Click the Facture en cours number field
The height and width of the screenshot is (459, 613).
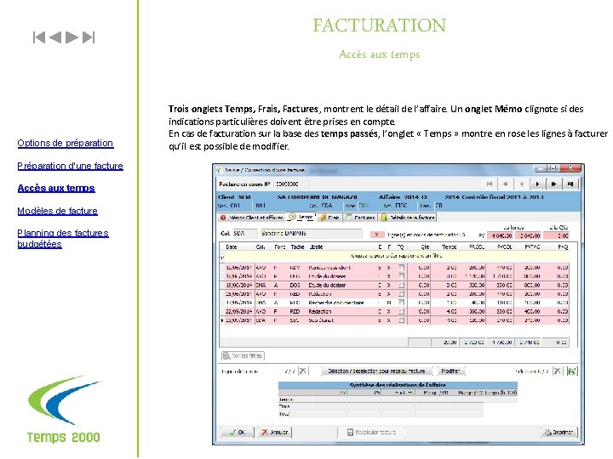coord(291,184)
